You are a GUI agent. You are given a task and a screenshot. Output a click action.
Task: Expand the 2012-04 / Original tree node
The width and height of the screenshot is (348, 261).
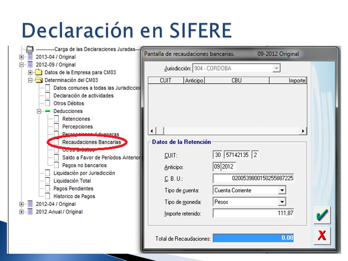pos(21,204)
